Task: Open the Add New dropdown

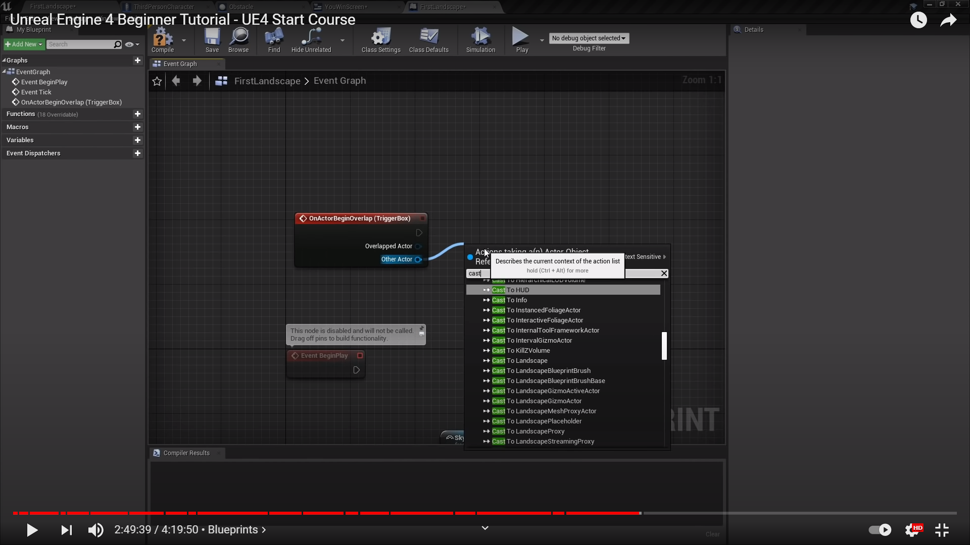Action: tap(24, 44)
